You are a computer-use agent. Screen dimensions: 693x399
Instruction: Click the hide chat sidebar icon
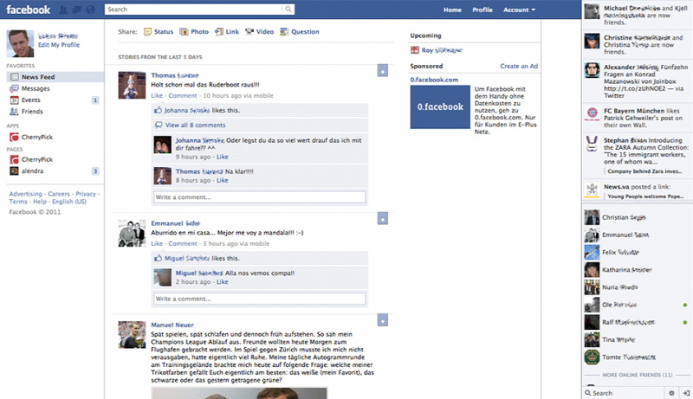pyautogui.click(x=686, y=393)
